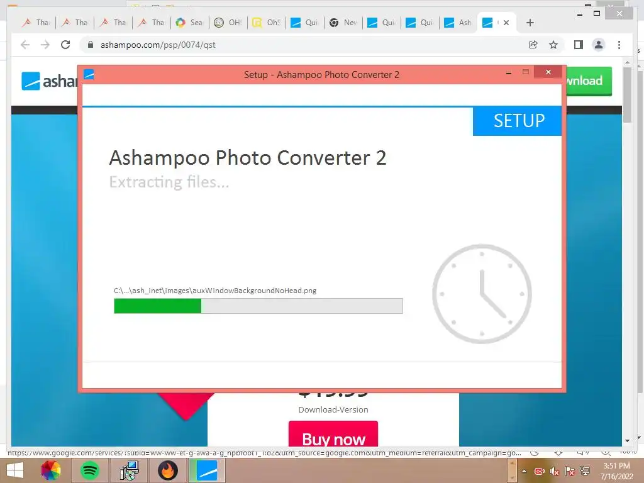Viewport: 644px width, 483px height.
Task: Open the installer disc taskbar icon
Action: click(x=130, y=470)
